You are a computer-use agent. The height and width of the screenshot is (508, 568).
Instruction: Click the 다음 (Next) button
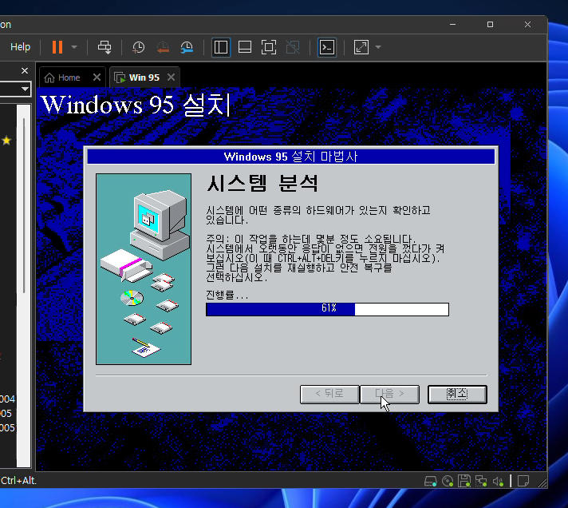[x=390, y=394]
